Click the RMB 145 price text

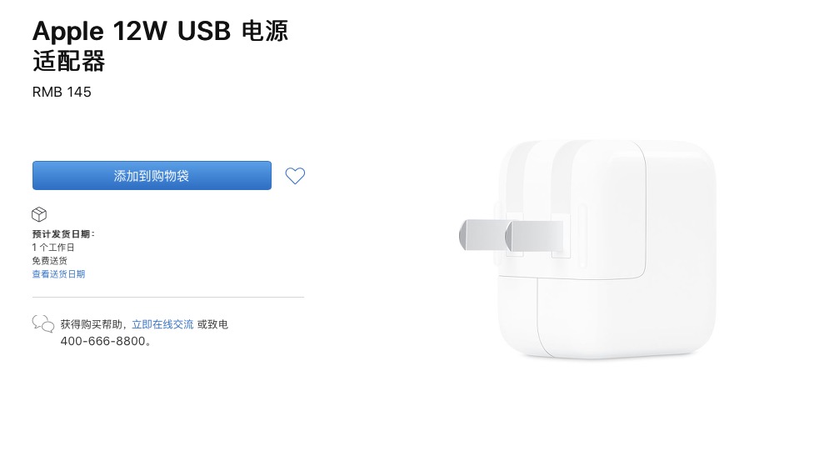tap(62, 92)
